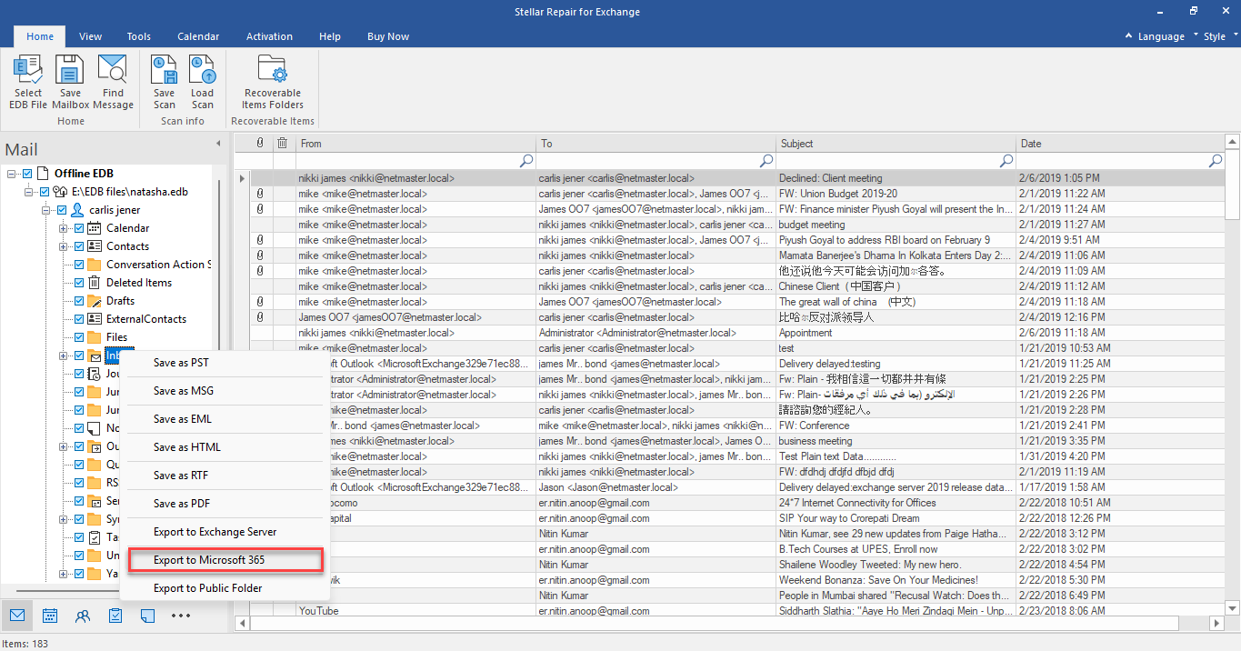Toggle the carlis jener mailbox checkbox
Image resolution: width=1241 pixels, height=651 pixels.
pos(62,210)
